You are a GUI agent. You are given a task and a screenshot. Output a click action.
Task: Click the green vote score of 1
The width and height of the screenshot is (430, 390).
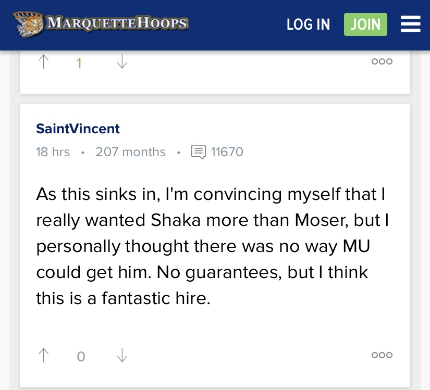79,63
